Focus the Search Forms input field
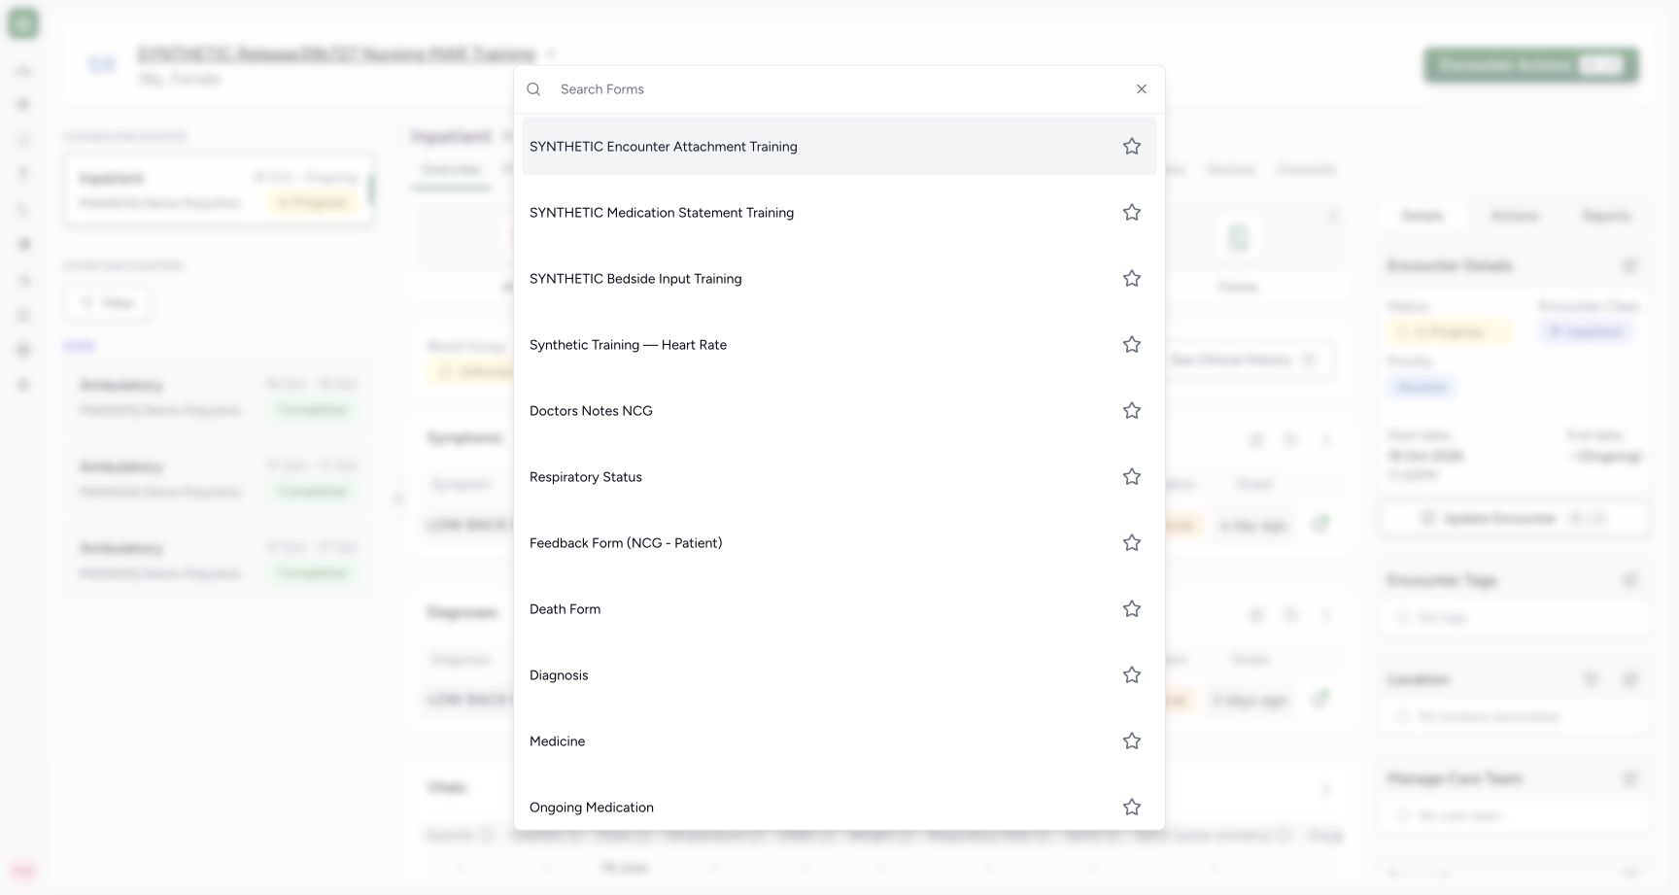This screenshot has height=895, width=1679. [x=839, y=89]
